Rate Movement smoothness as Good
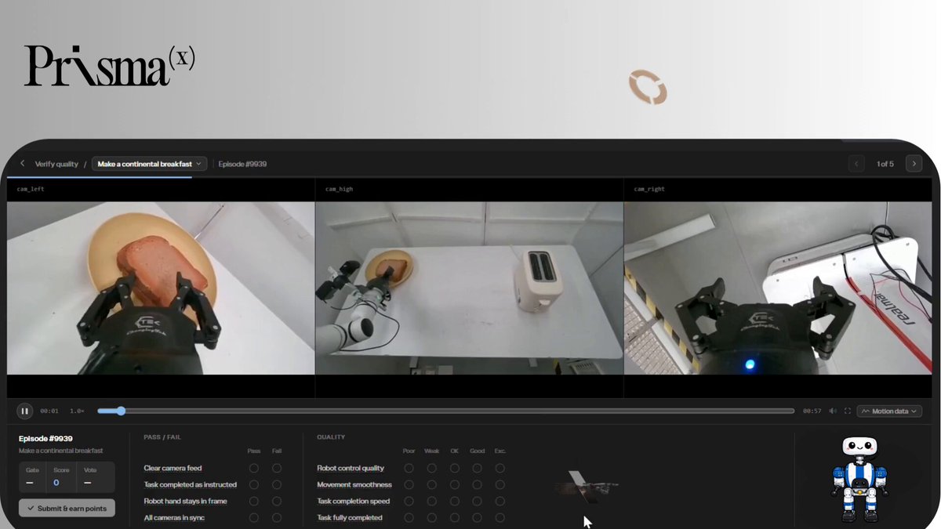The image size is (941, 529). [477, 484]
